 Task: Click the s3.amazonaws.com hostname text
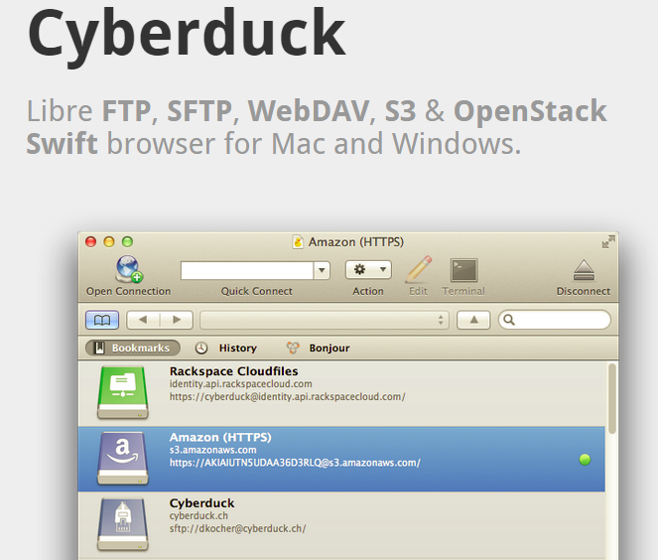click(x=212, y=450)
